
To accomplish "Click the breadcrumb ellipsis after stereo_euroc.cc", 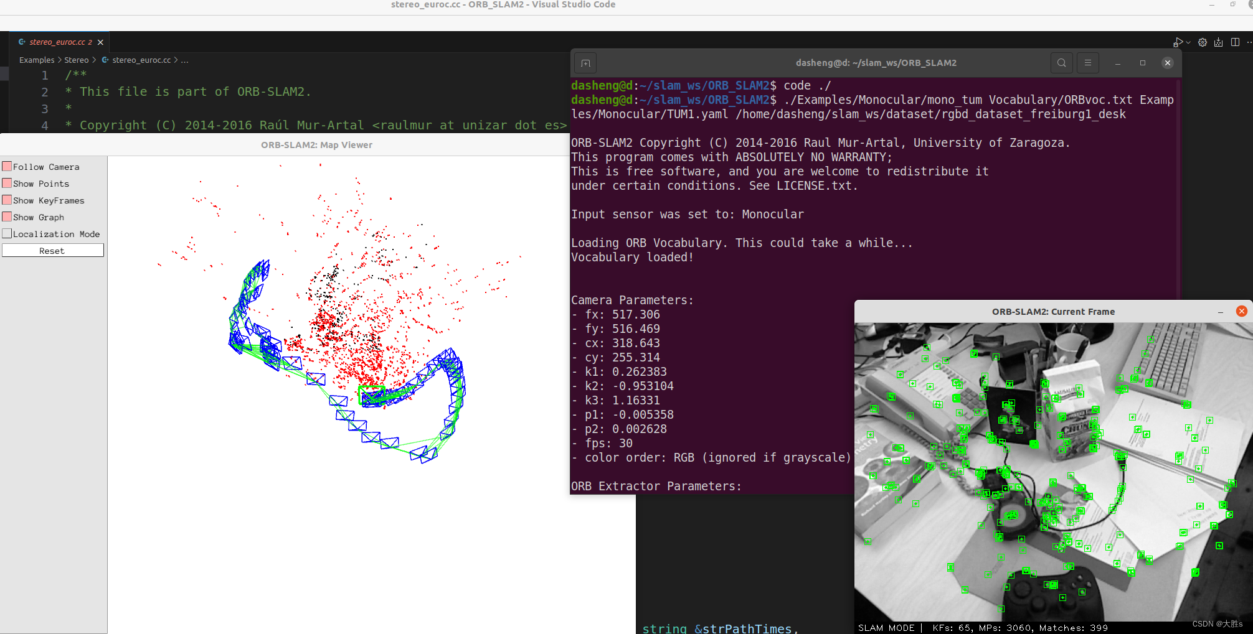I will 185,60.
